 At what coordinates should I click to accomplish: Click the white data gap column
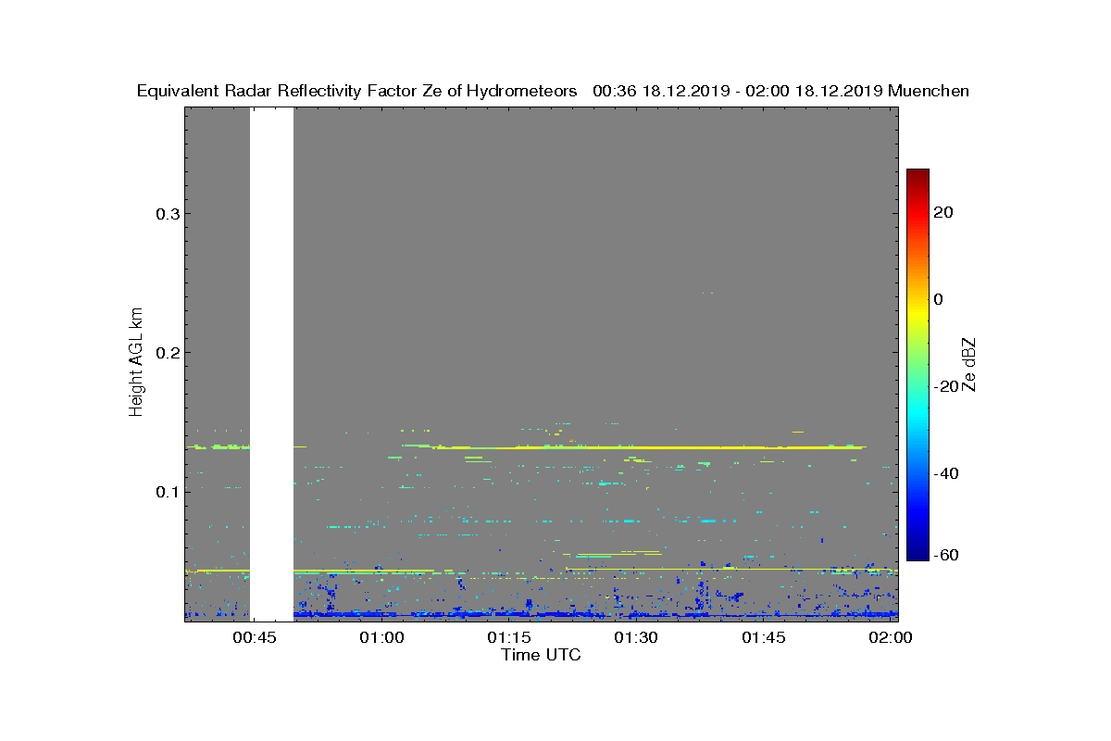pyautogui.click(x=271, y=364)
